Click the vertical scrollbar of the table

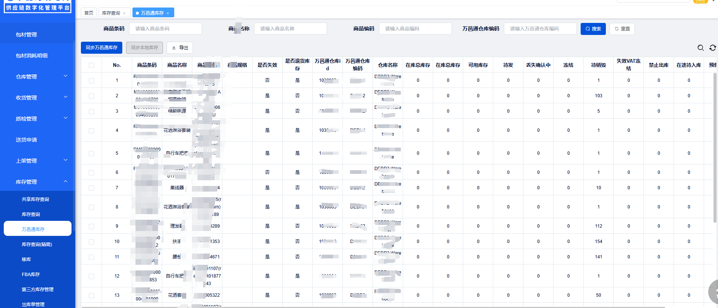pyautogui.click(x=715, y=150)
